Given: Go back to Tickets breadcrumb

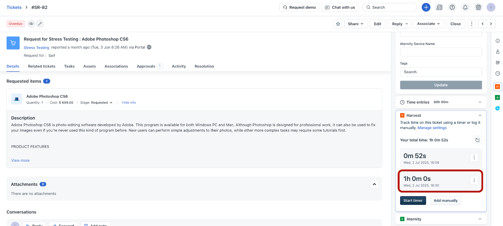Looking at the screenshot, I should (x=14, y=7).
